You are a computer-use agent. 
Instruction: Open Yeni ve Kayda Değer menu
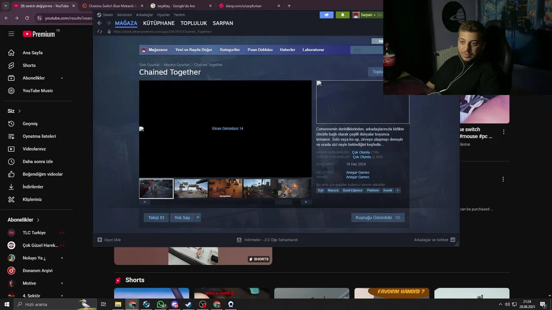pos(194,50)
